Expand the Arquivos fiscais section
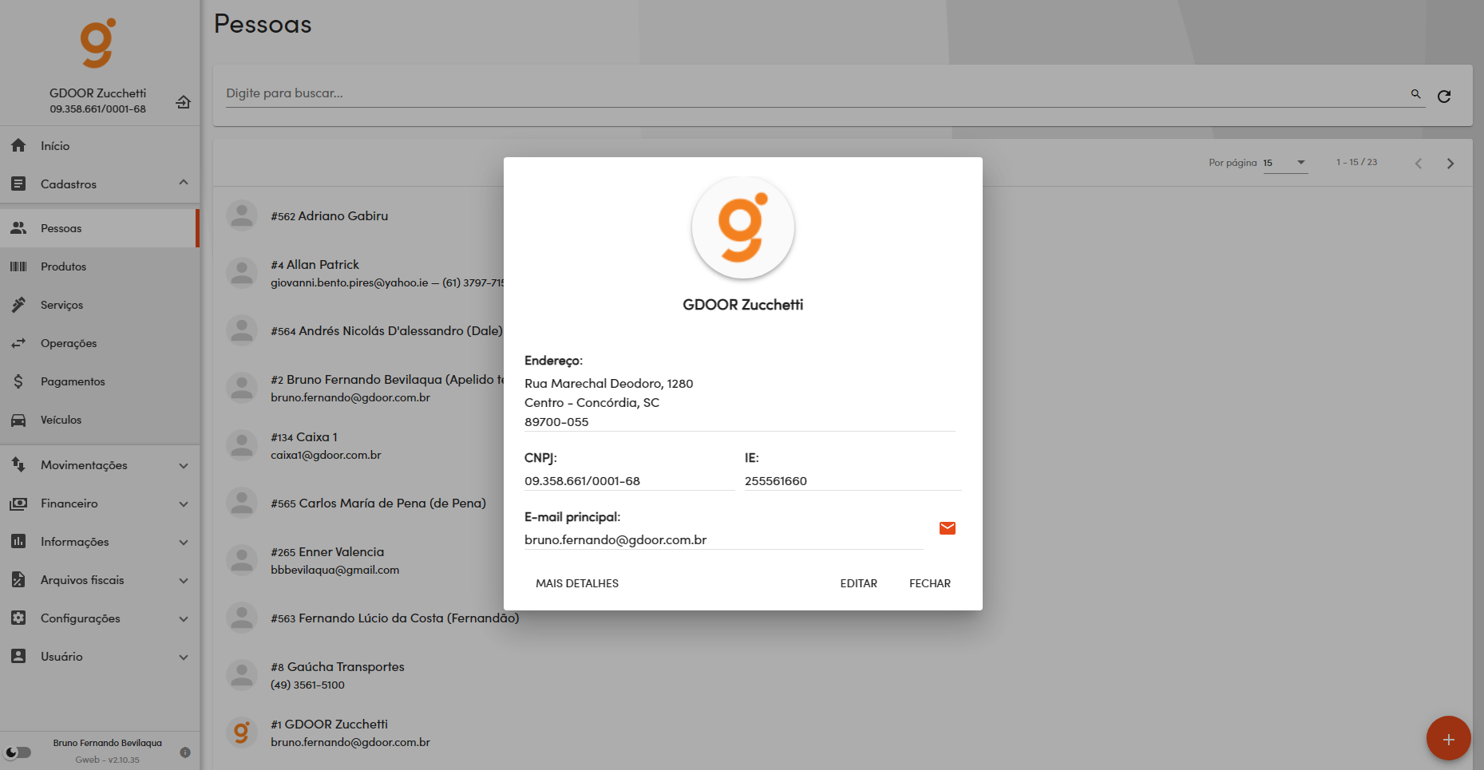The image size is (1484, 770). pos(100,580)
